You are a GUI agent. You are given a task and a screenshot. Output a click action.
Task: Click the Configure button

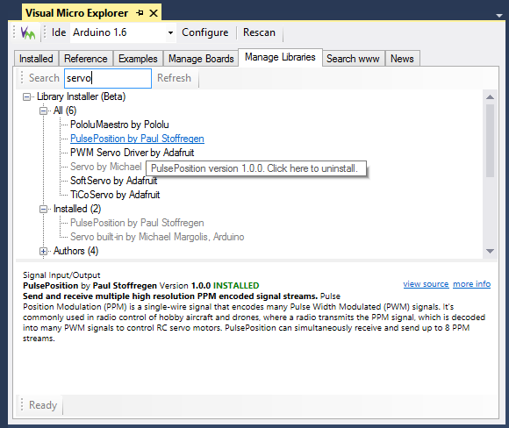tap(204, 32)
